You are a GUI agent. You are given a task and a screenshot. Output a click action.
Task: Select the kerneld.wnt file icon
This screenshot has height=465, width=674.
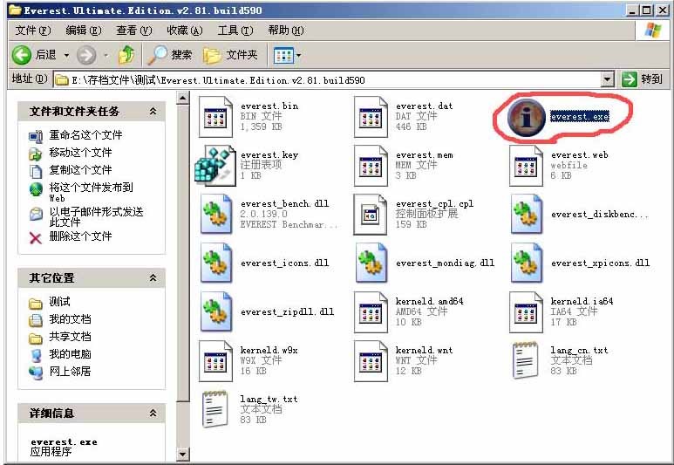371,361
